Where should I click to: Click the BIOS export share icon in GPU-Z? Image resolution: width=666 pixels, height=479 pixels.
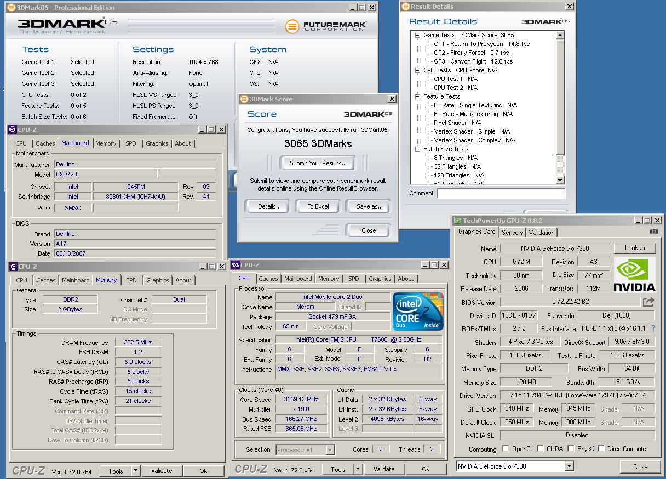pyautogui.click(x=648, y=302)
